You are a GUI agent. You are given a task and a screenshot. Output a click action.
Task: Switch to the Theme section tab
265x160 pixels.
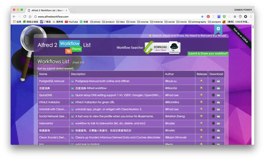(x=76, y=49)
